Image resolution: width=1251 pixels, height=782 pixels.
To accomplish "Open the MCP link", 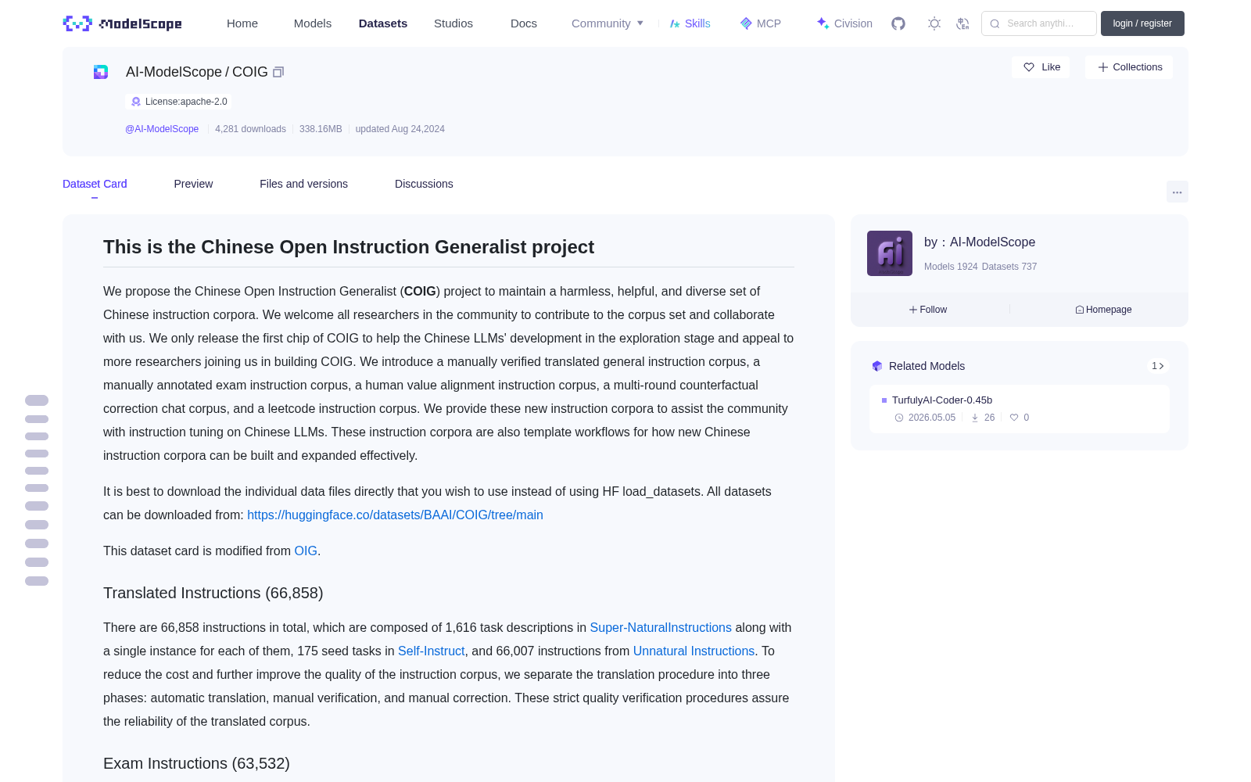I will tap(769, 23).
